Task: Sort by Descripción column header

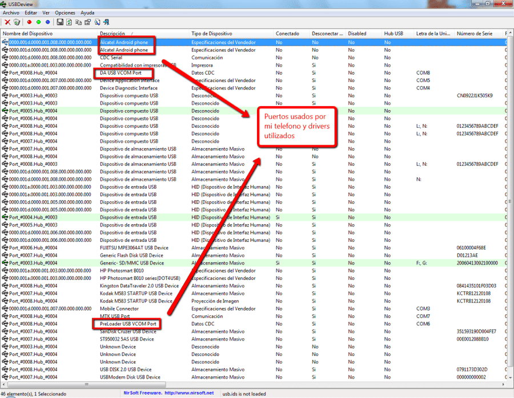Action: [143, 34]
